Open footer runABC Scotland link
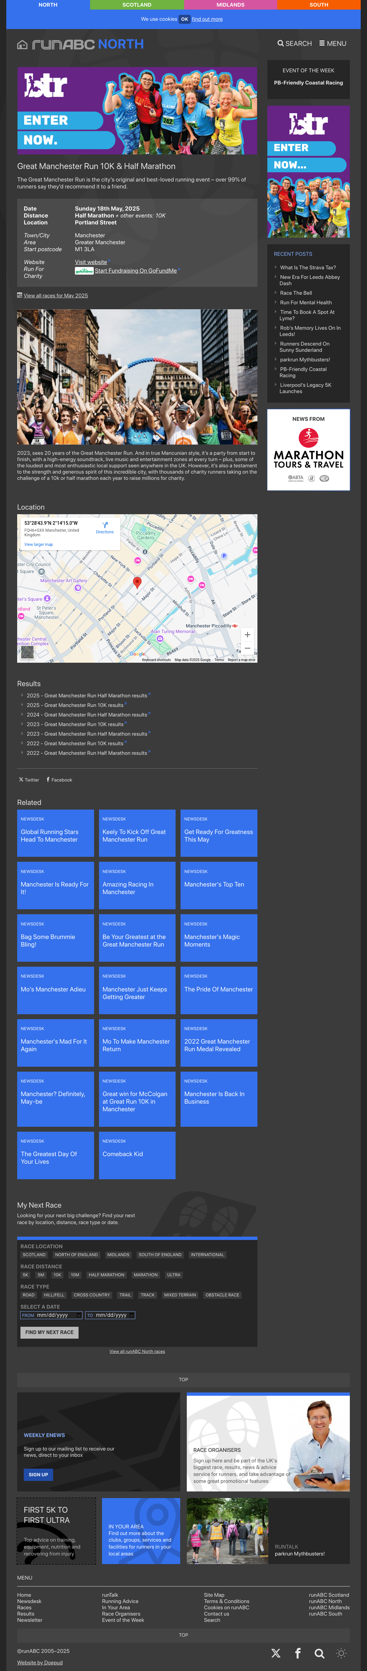The image size is (367, 1671). click(329, 1594)
